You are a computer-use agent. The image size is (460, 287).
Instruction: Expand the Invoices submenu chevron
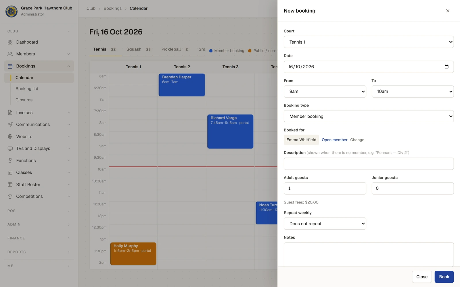[69, 113]
